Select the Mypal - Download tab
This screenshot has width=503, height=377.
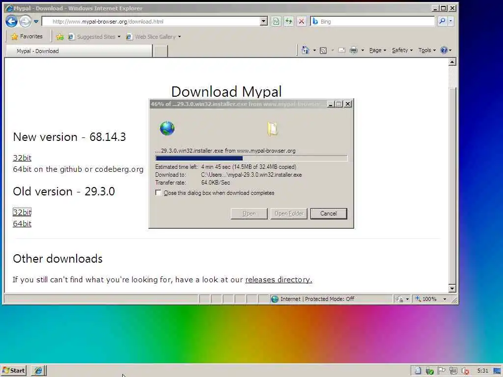[79, 51]
